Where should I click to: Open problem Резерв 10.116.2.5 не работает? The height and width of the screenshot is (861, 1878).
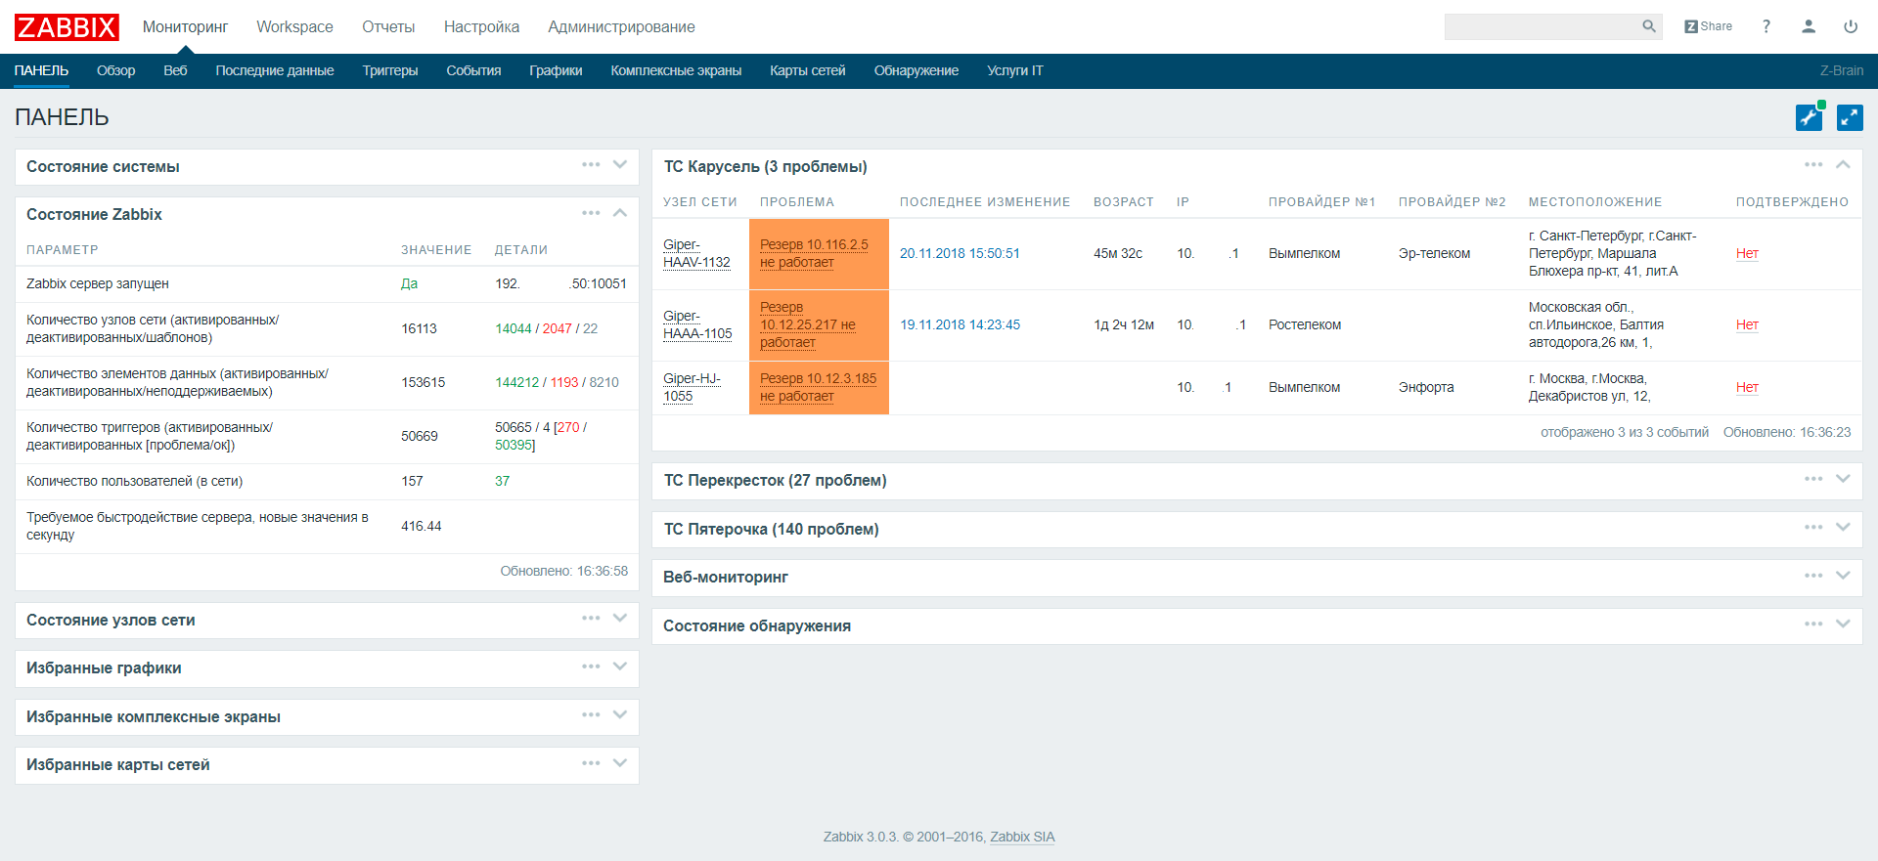tap(814, 253)
